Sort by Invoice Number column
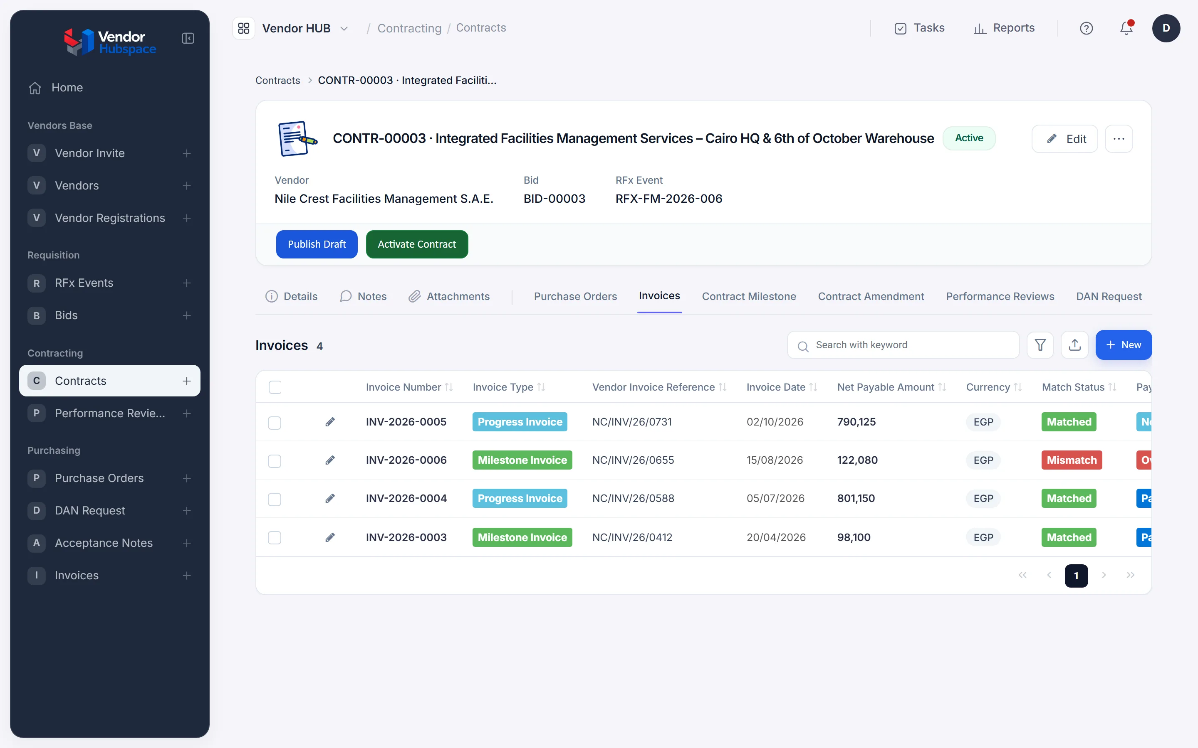 point(449,387)
